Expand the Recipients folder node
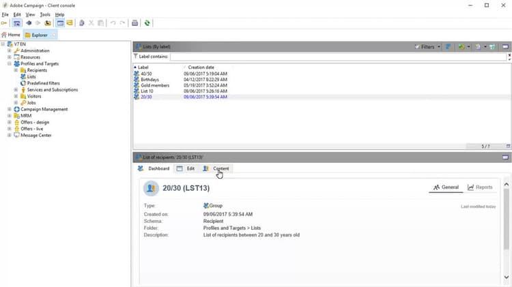This screenshot has height=287, width=512. [16, 70]
